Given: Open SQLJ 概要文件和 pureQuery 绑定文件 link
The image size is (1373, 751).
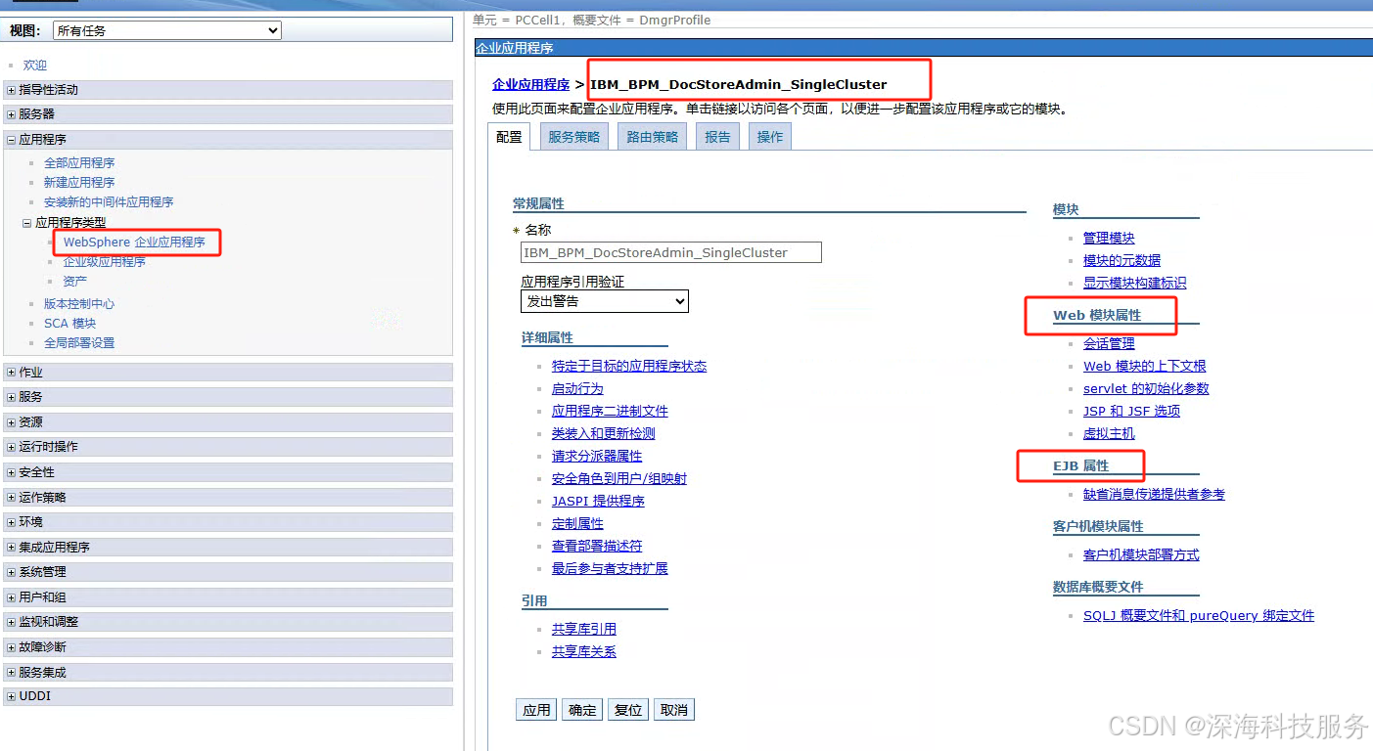Looking at the screenshot, I should tap(1199, 616).
